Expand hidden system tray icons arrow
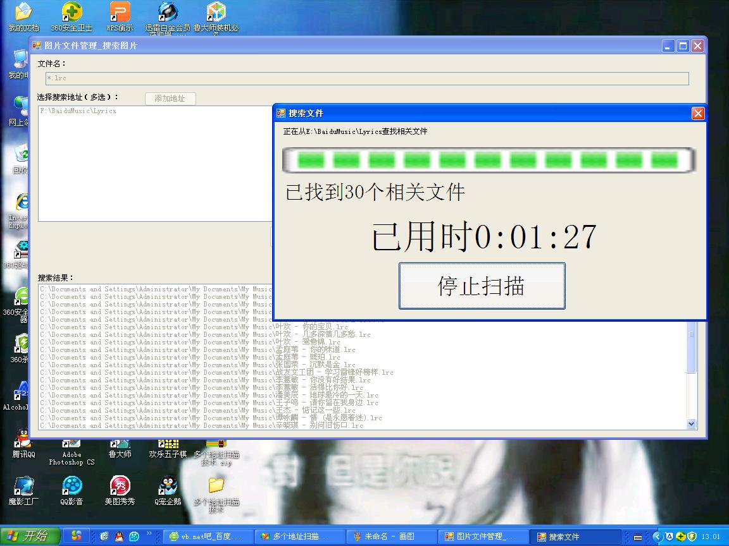729x546 pixels. (657, 537)
